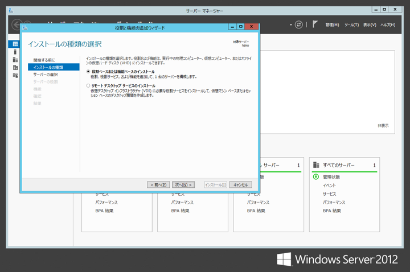This screenshot has height=272, width=410.
Task: Open the notifications flag in Server Manager
Action: [315, 24]
